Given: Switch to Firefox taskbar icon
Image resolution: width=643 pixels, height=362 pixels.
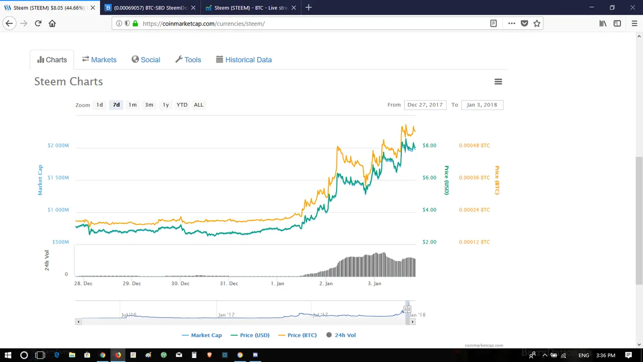Looking at the screenshot, I should pos(118,355).
